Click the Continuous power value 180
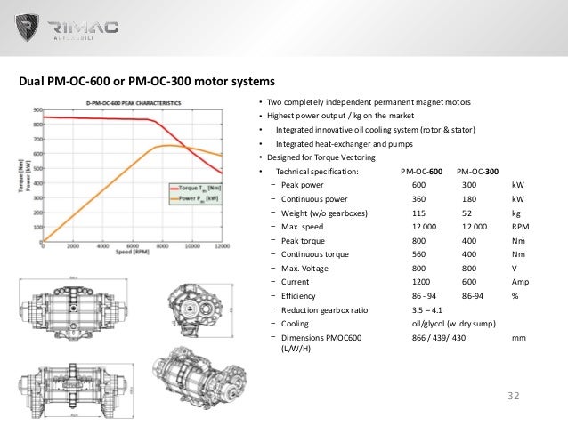Screen dimensions: 568x426 point(469,199)
